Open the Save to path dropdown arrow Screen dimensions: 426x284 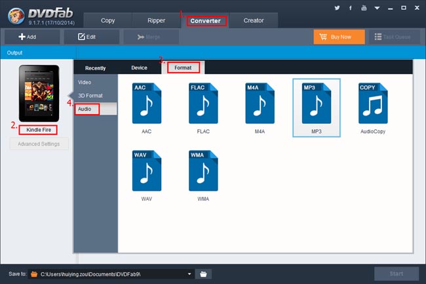tap(189, 274)
